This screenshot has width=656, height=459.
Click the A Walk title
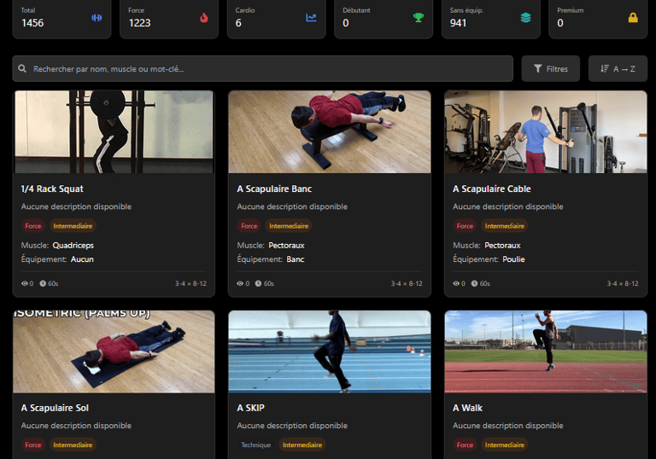pos(467,408)
